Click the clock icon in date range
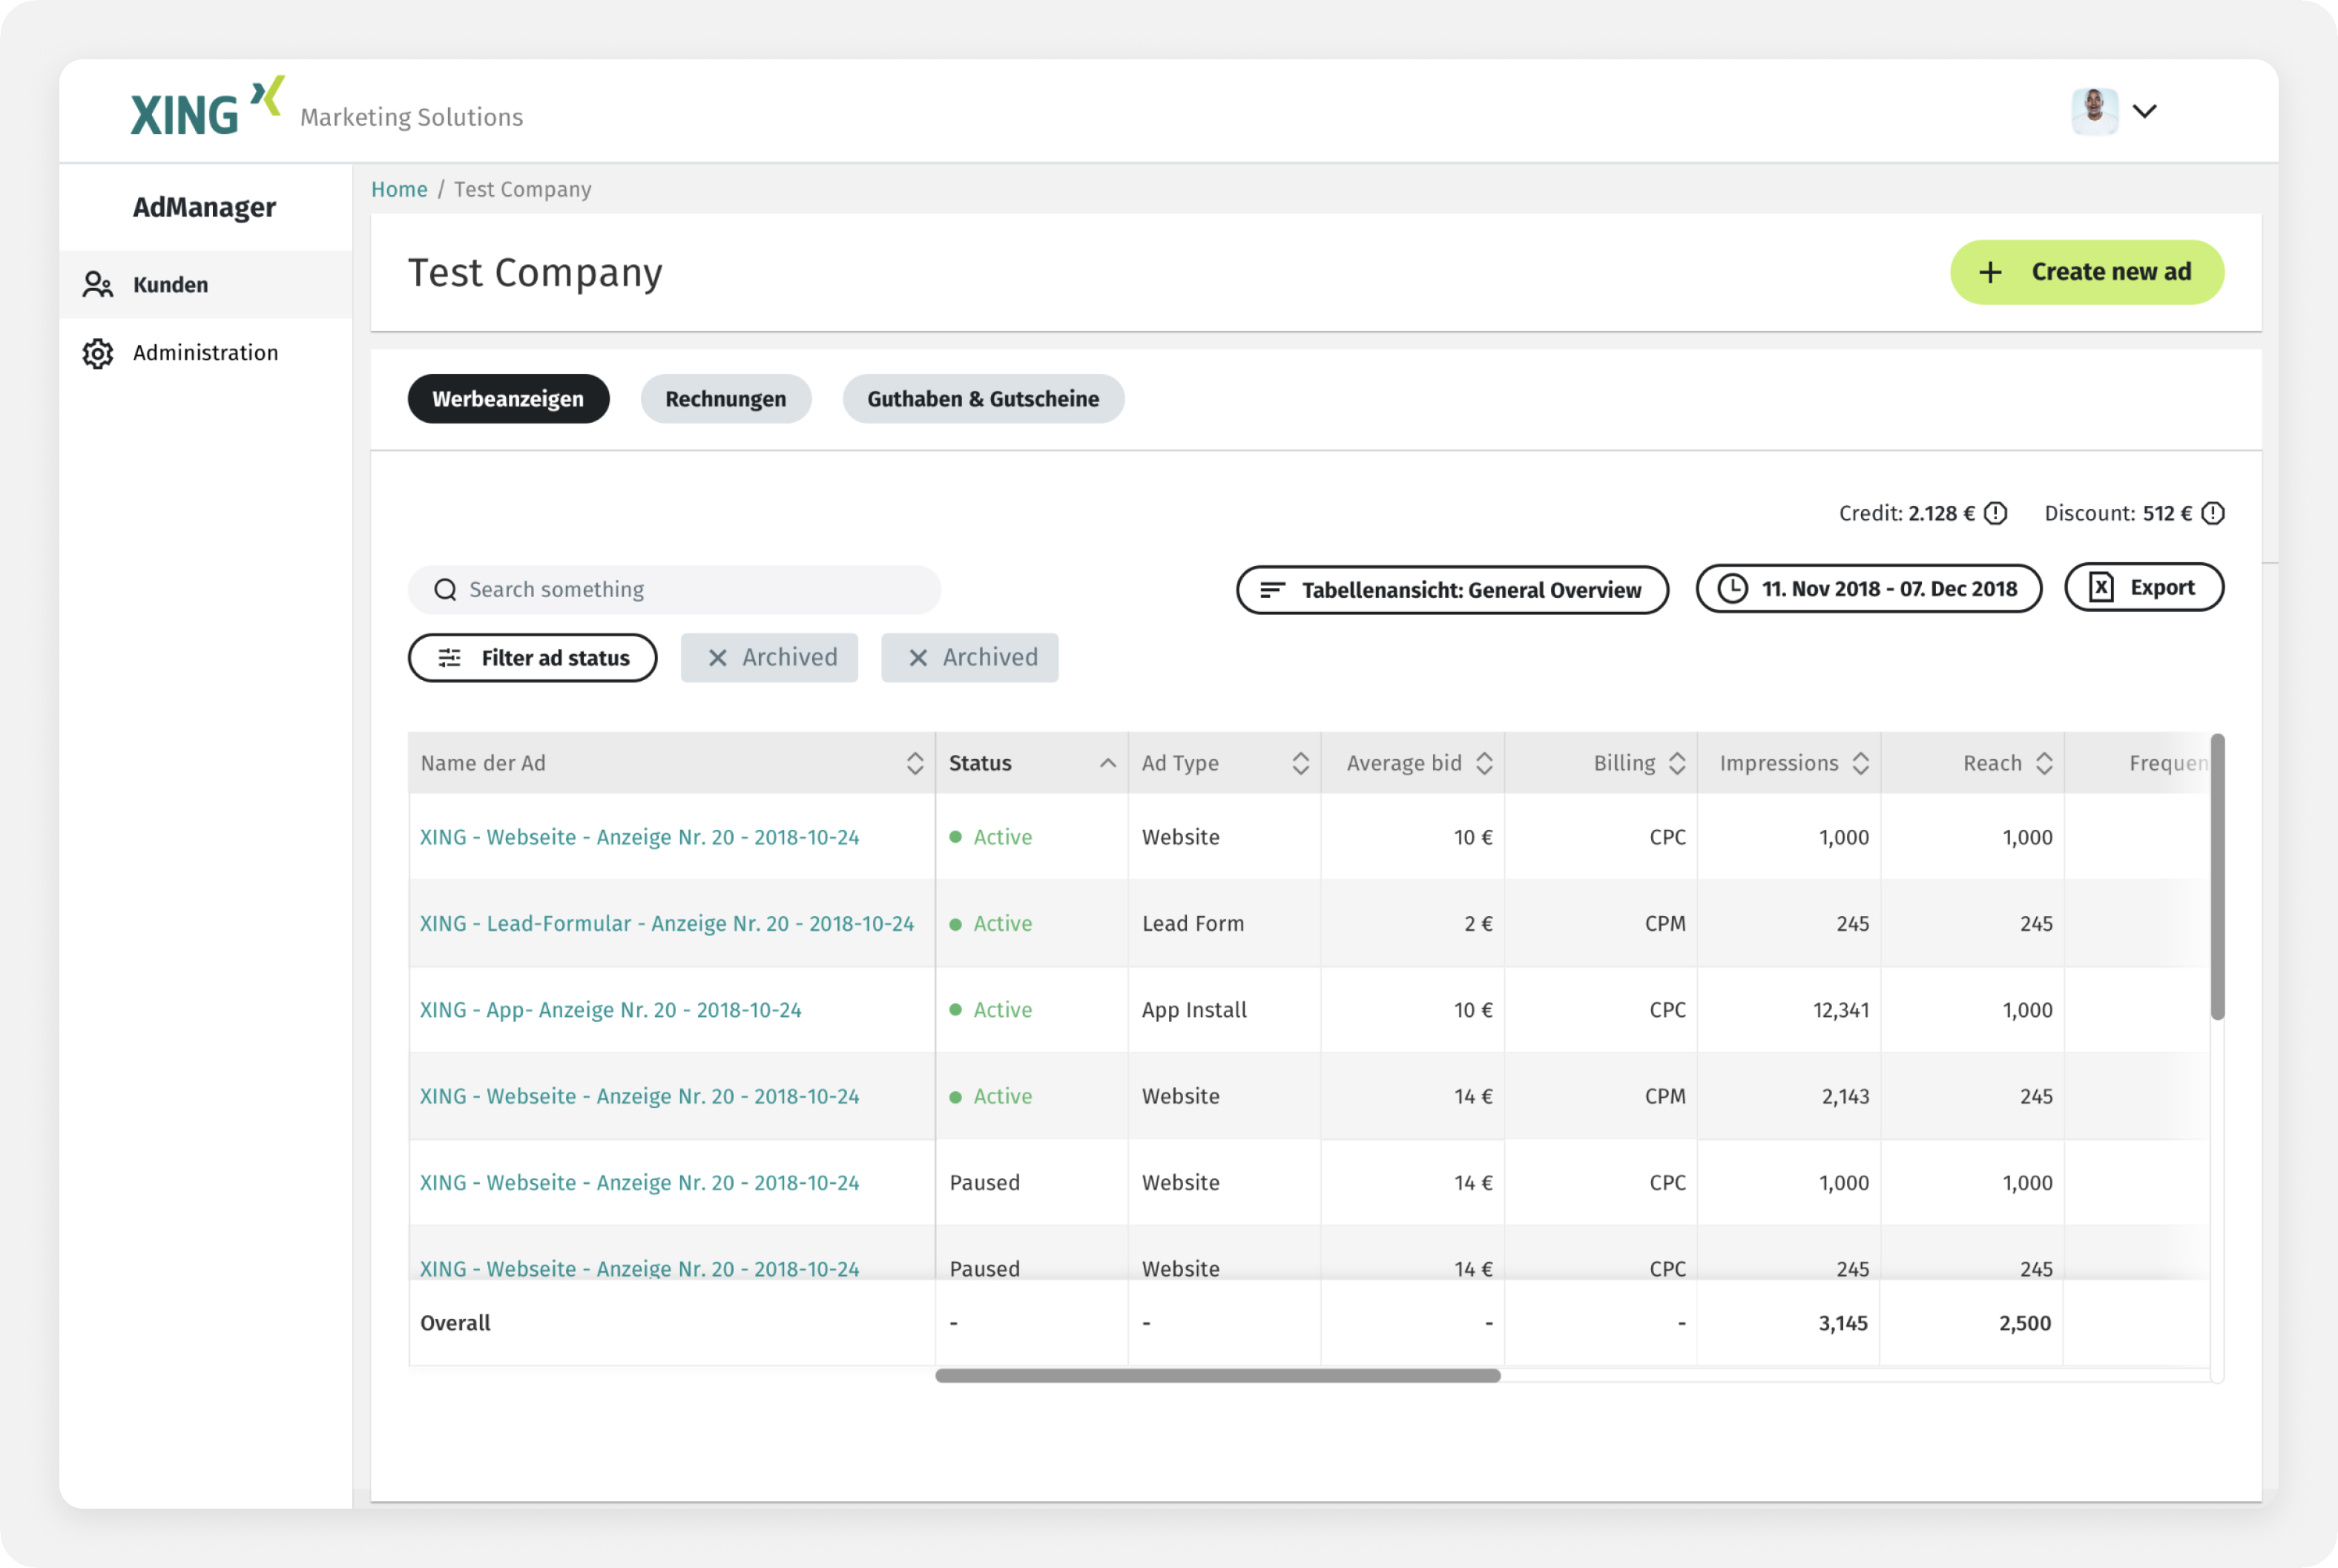This screenshot has height=1568, width=2338. (x=1732, y=589)
